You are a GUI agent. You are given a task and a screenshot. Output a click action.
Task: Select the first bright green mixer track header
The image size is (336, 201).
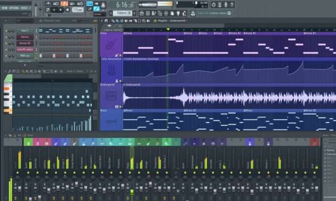(x=28, y=142)
